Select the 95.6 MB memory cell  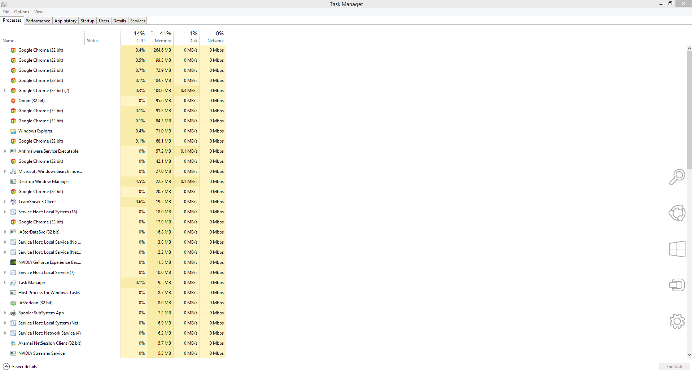(x=160, y=101)
